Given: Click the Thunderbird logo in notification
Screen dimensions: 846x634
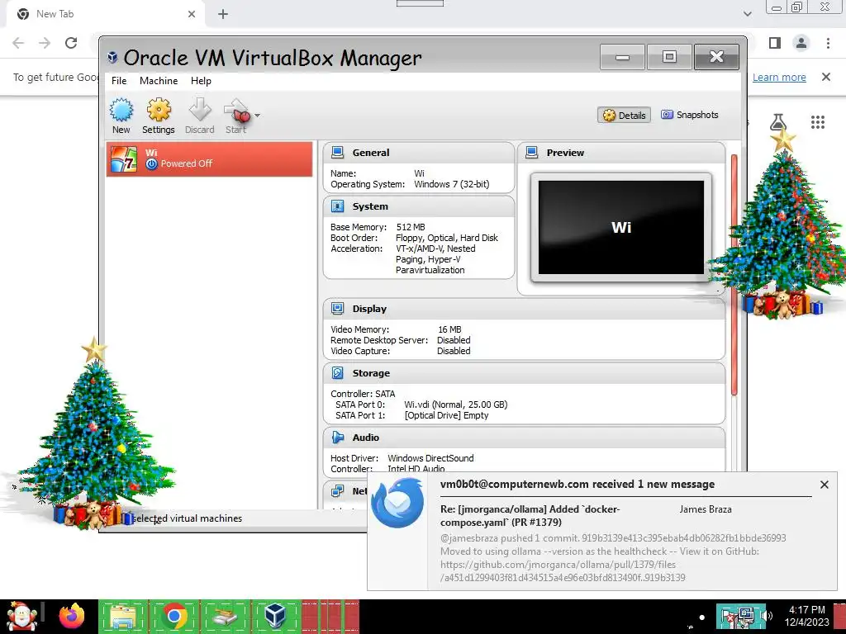Looking at the screenshot, I should [x=397, y=503].
